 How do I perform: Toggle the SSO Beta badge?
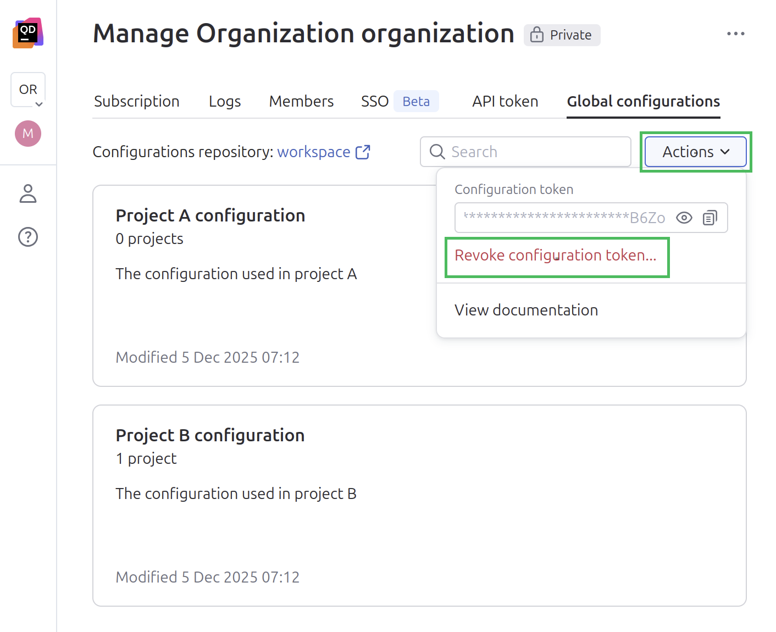(416, 101)
